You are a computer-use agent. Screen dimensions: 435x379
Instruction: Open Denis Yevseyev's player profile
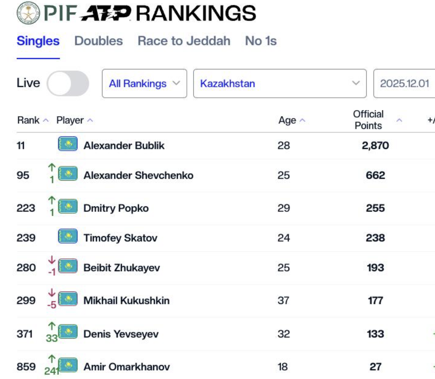click(121, 334)
